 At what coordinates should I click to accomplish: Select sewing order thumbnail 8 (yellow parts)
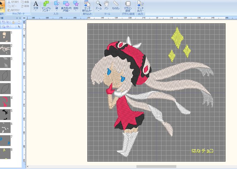[5, 154]
